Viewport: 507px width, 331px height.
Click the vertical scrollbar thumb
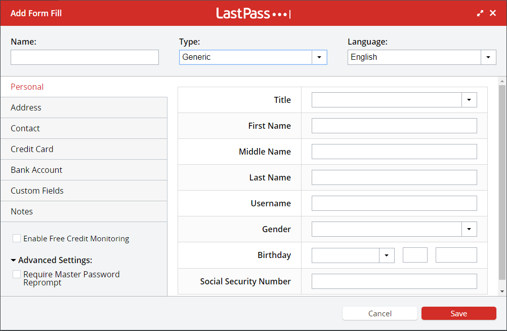(x=502, y=182)
